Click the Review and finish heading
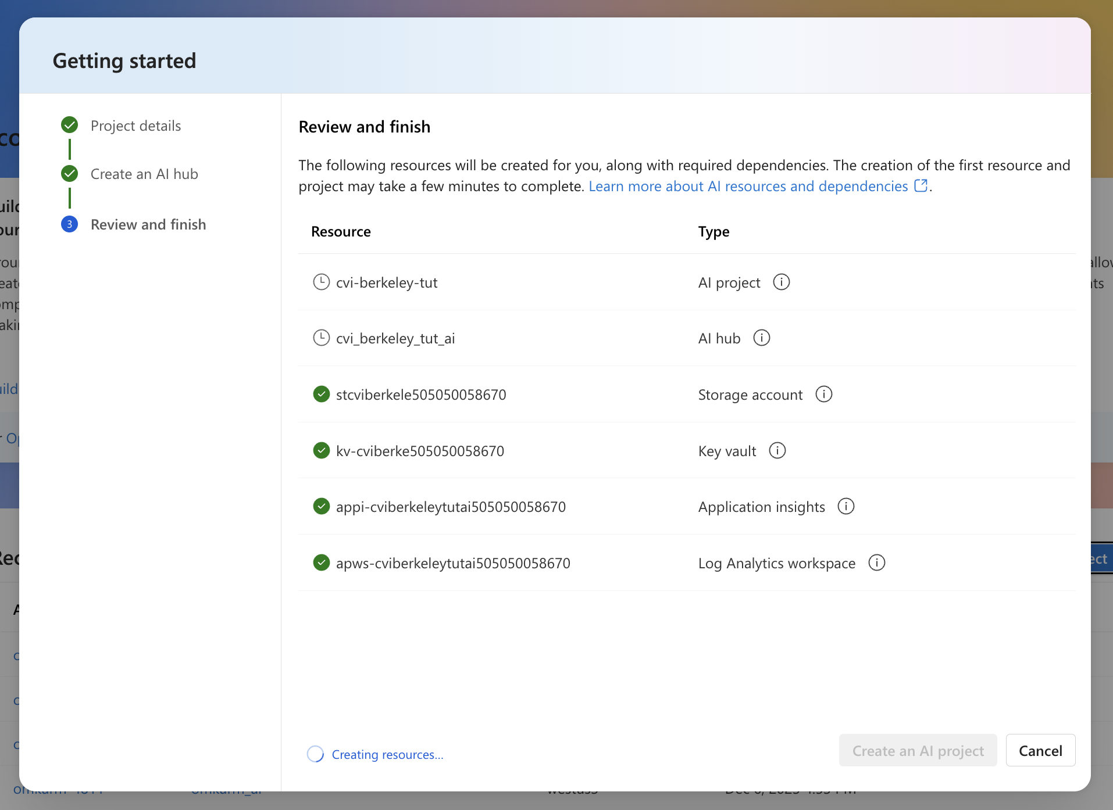This screenshot has width=1113, height=810. [365, 127]
